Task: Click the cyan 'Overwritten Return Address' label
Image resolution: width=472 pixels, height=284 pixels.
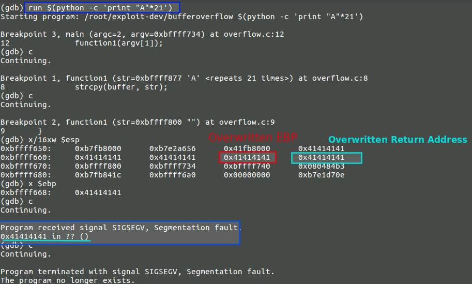Action: pos(398,140)
